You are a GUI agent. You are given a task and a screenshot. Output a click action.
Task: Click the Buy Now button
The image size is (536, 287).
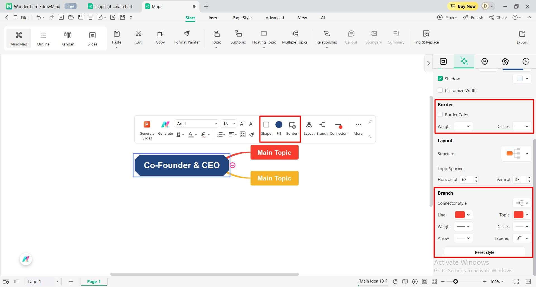463,6
